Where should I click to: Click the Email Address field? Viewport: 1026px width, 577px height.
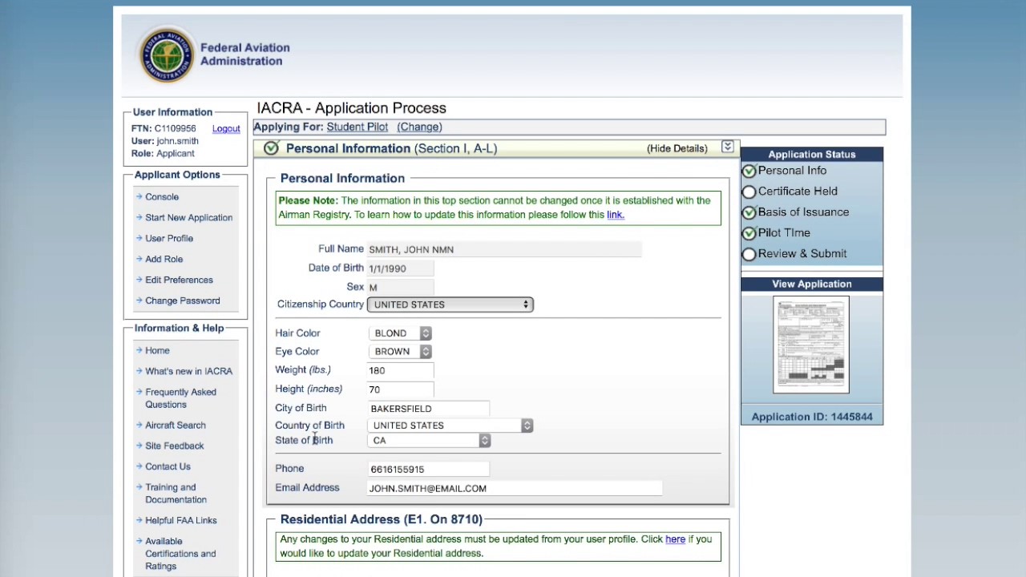(515, 489)
